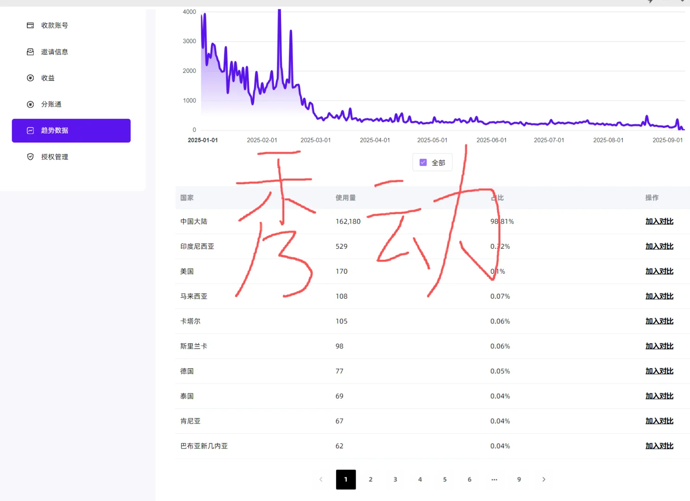Click 加入对比 next to 德国
The width and height of the screenshot is (690, 501).
click(x=659, y=371)
